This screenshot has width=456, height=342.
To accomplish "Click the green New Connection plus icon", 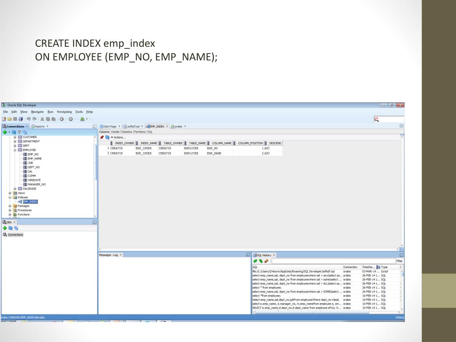I will click(4, 132).
